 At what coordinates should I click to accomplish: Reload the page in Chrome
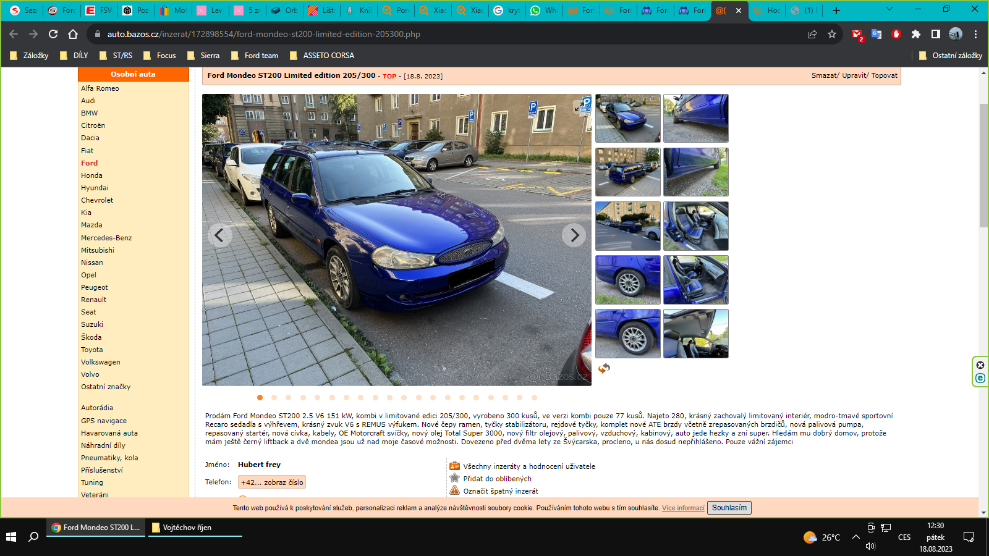(53, 34)
